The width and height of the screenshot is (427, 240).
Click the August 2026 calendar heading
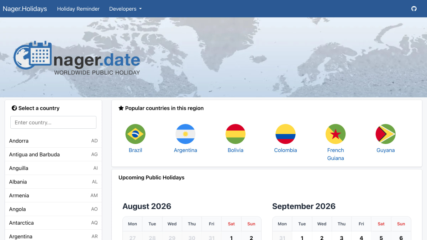(x=147, y=206)
